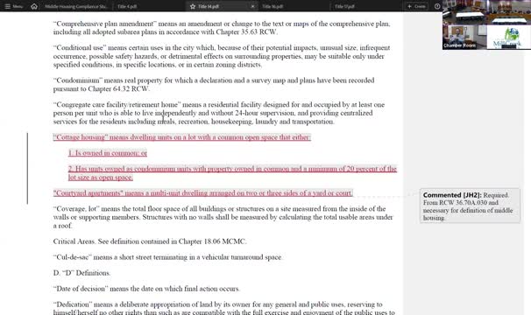The height and width of the screenshot is (315, 531).
Task: Click the "Is owned in common; or" insertion
Action: click(x=108, y=153)
